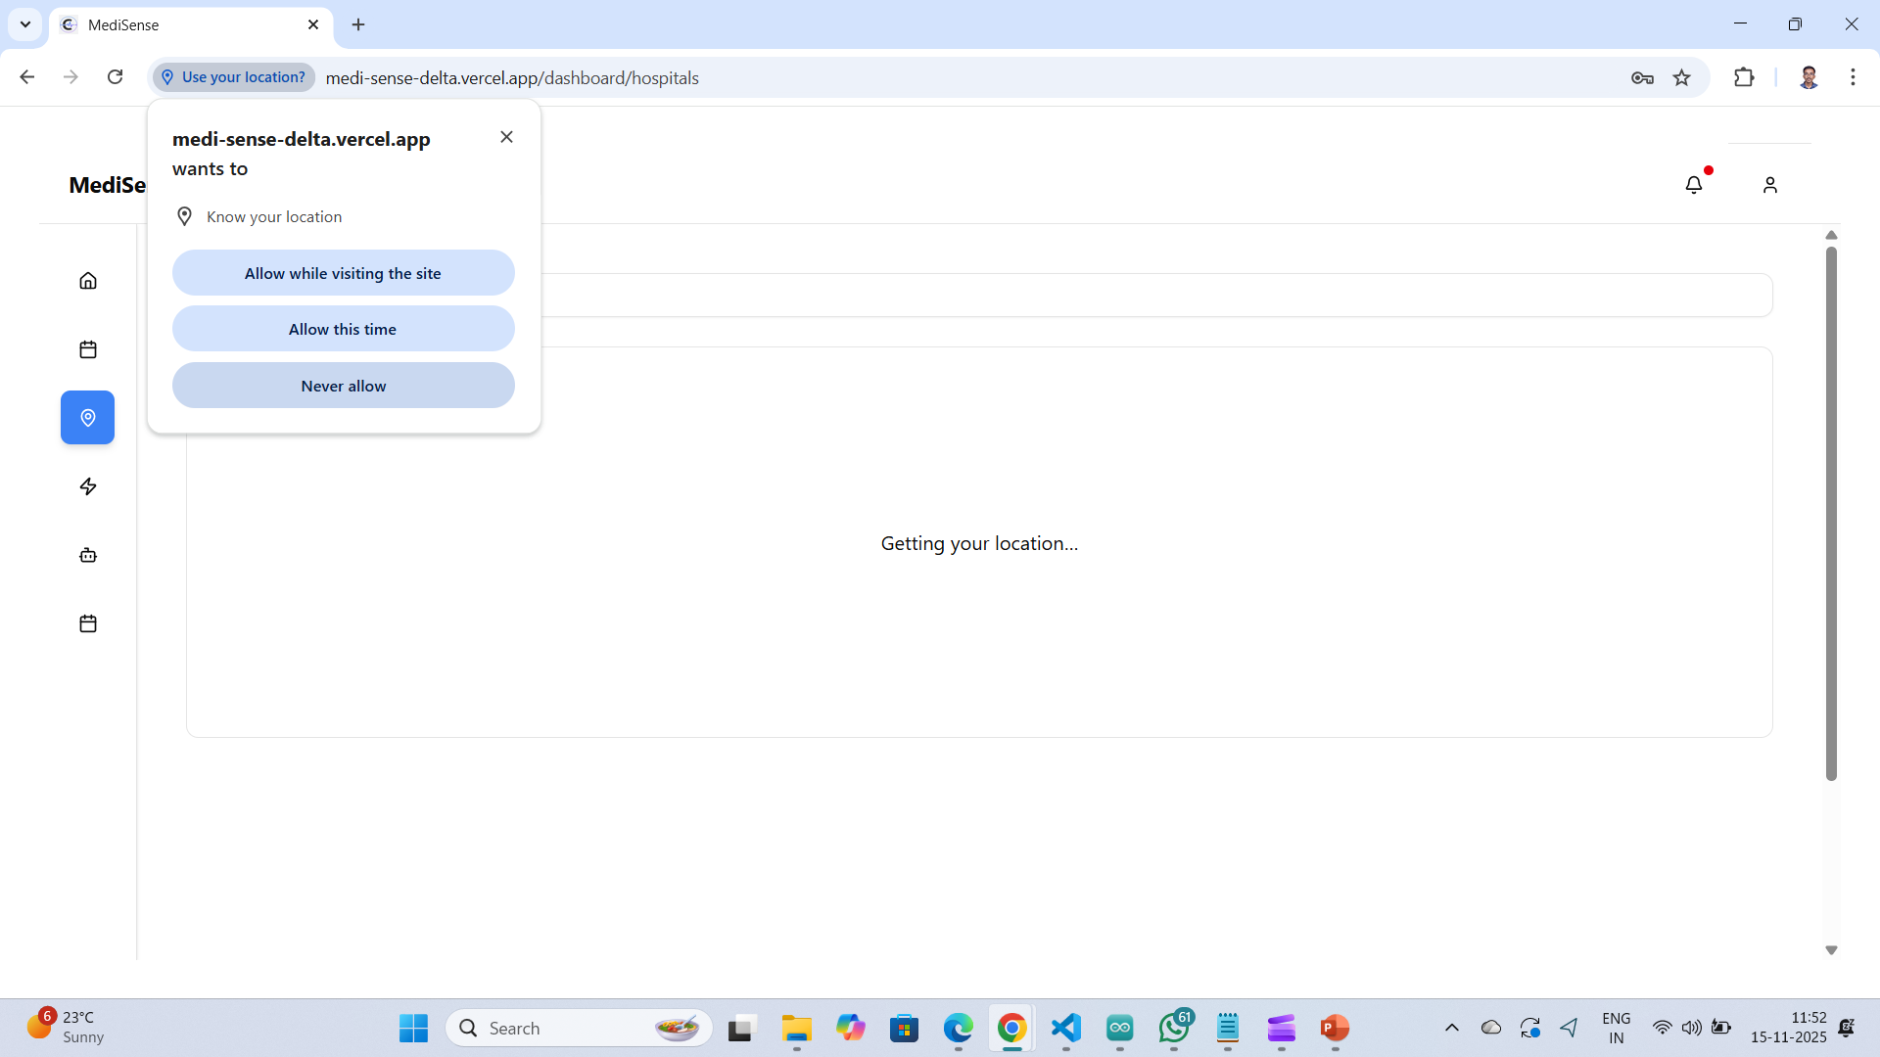Click the page vertical scrollbar
1880x1057 pixels.
click(1831, 513)
